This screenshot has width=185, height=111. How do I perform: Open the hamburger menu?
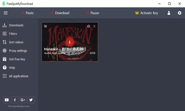[x=6, y=13]
